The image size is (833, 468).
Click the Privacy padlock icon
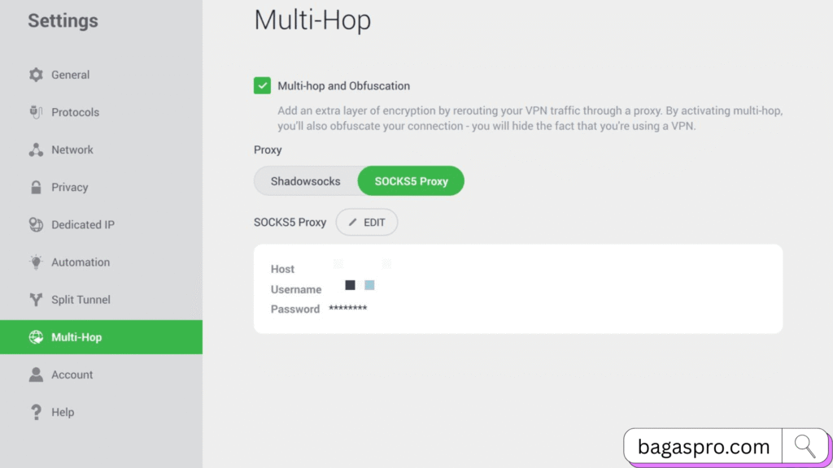(x=36, y=187)
